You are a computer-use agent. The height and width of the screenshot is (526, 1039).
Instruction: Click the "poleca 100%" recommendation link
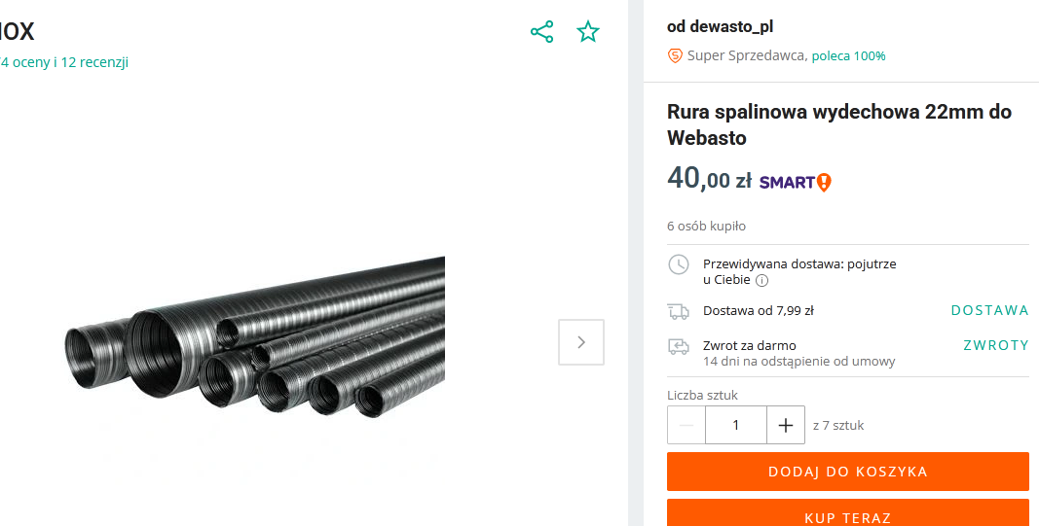(x=848, y=56)
